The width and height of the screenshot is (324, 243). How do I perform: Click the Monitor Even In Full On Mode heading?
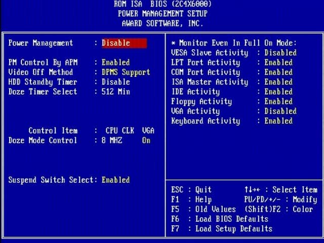(234, 43)
